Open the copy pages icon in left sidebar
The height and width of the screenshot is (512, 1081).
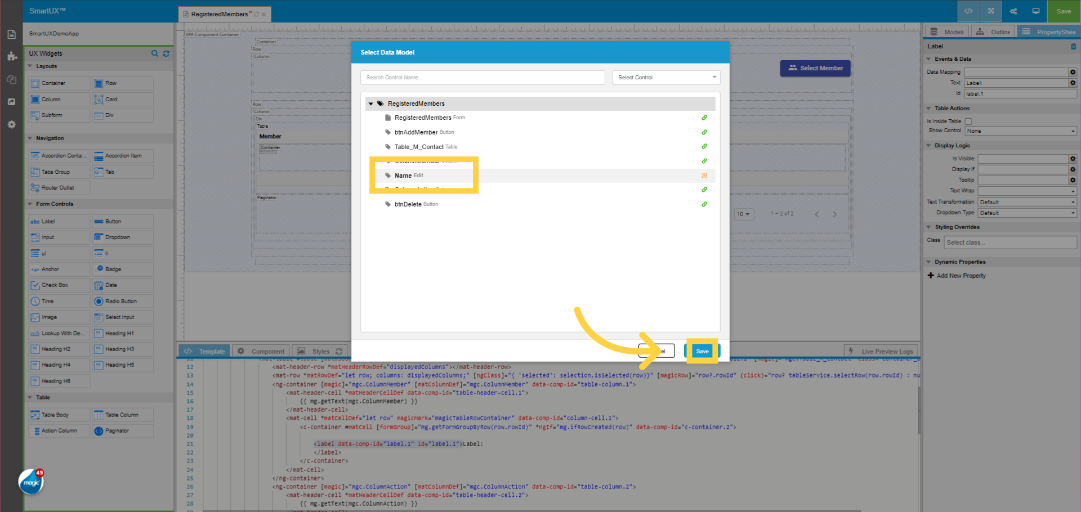click(x=11, y=79)
